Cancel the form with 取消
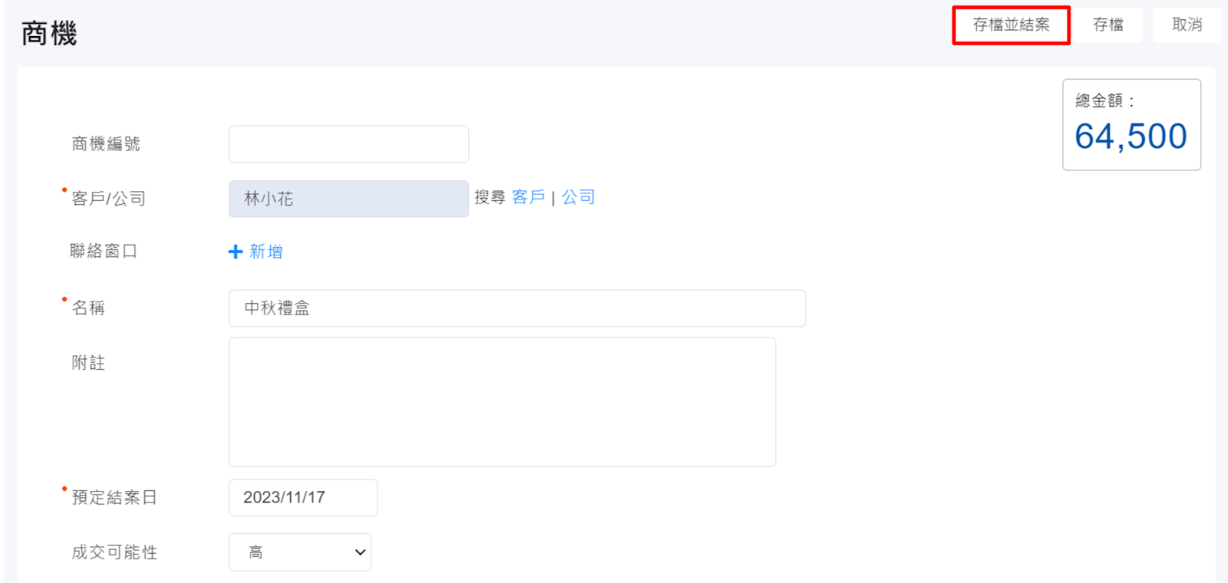Viewport: 1228px width, 583px height. pos(1187,25)
